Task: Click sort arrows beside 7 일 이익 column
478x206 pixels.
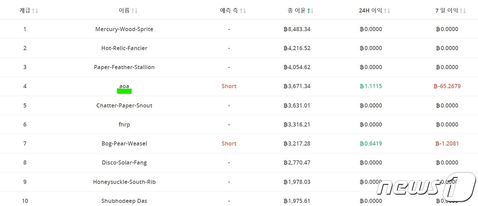Action: pos(463,11)
